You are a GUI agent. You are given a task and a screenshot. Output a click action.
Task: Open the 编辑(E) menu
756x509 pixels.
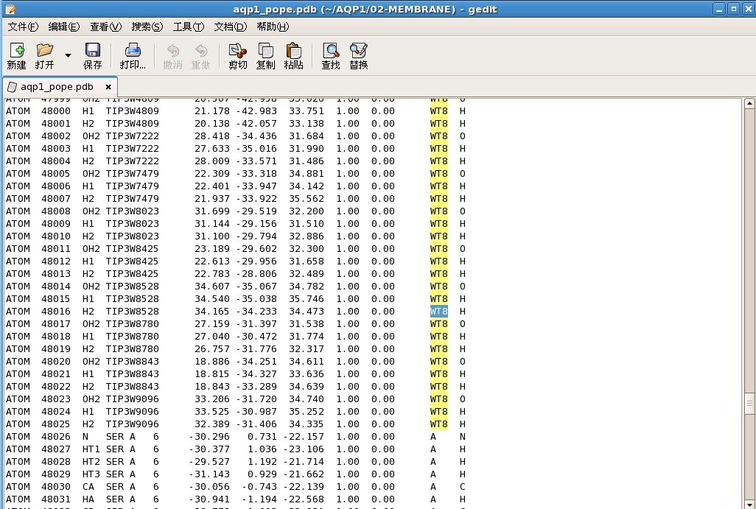click(63, 27)
